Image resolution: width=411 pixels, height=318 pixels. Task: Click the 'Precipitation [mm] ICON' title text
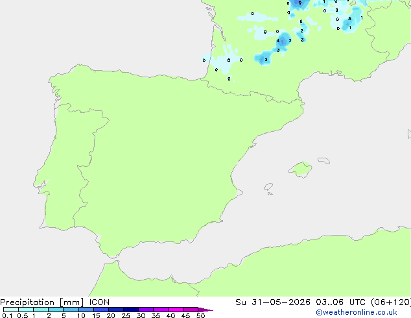[x=55, y=302]
